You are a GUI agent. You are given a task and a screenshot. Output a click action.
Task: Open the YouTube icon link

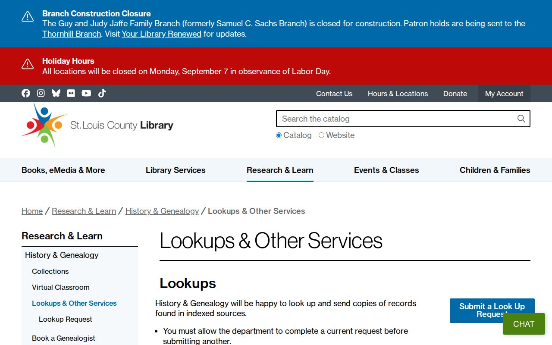[x=86, y=93]
